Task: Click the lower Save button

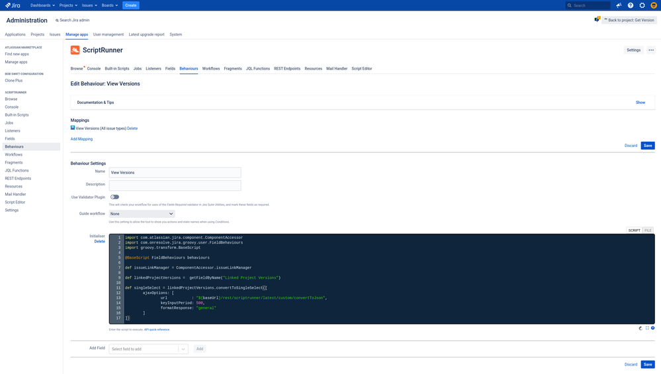Action: [648, 364]
